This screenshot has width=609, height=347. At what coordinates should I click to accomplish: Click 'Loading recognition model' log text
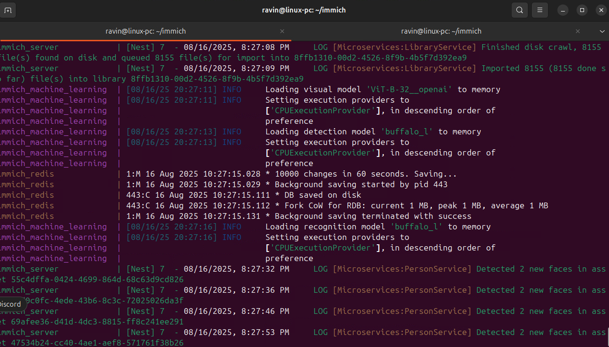click(x=325, y=227)
